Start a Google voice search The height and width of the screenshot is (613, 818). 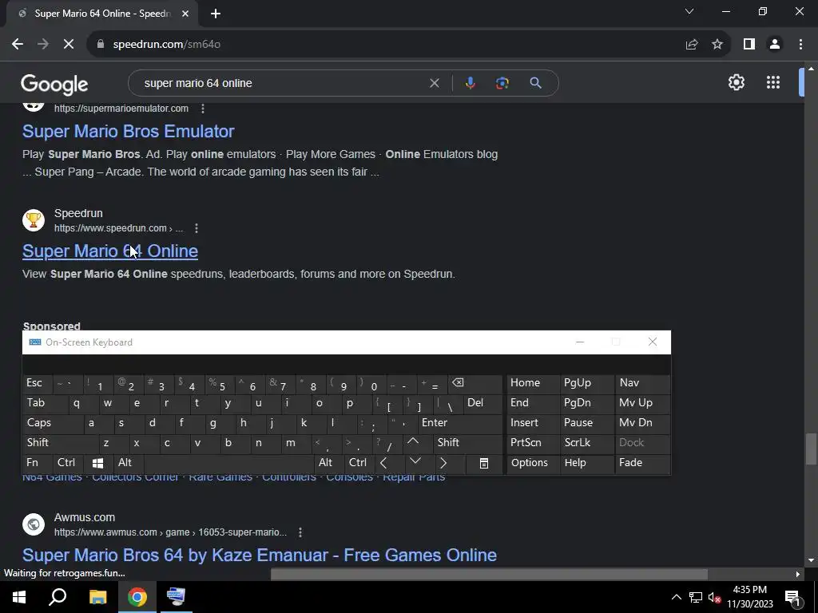[x=470, y=83]
